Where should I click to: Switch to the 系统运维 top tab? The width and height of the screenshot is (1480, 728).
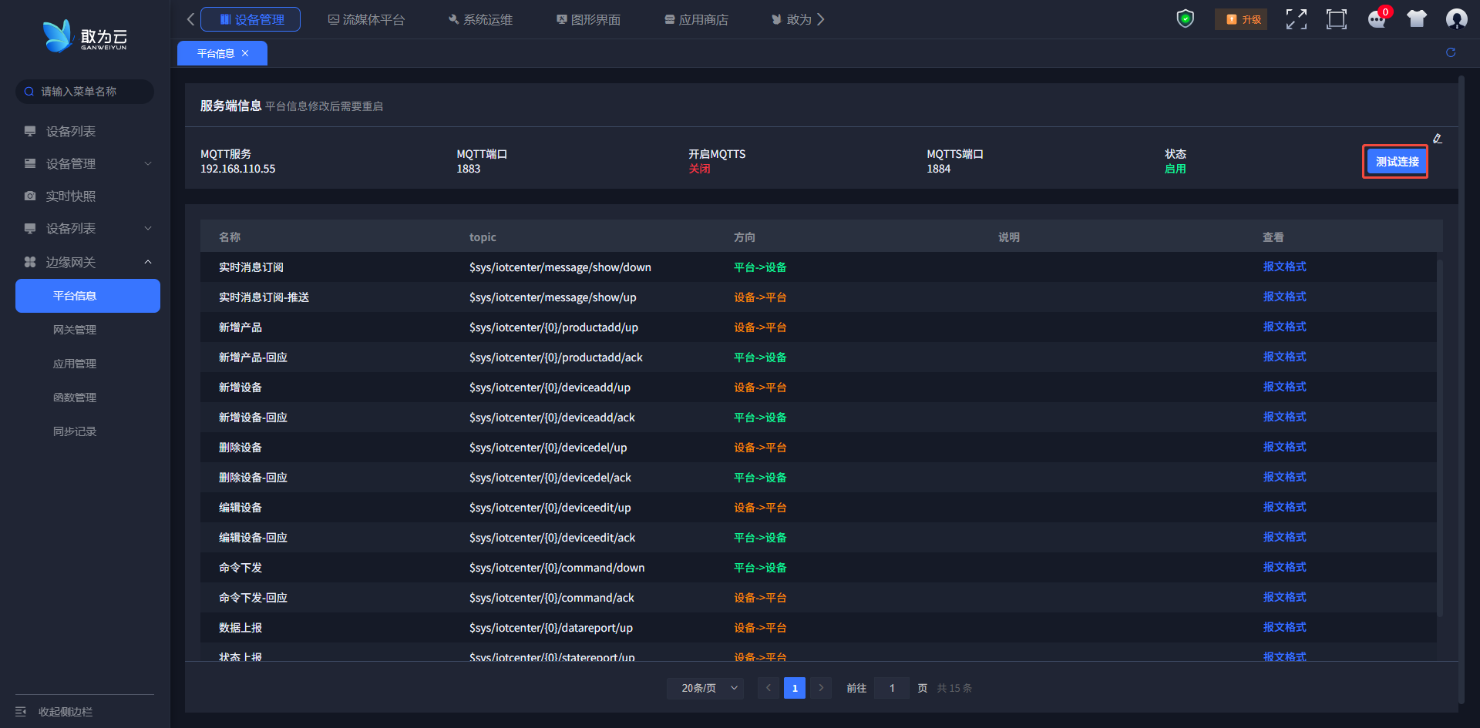(480, 19)
